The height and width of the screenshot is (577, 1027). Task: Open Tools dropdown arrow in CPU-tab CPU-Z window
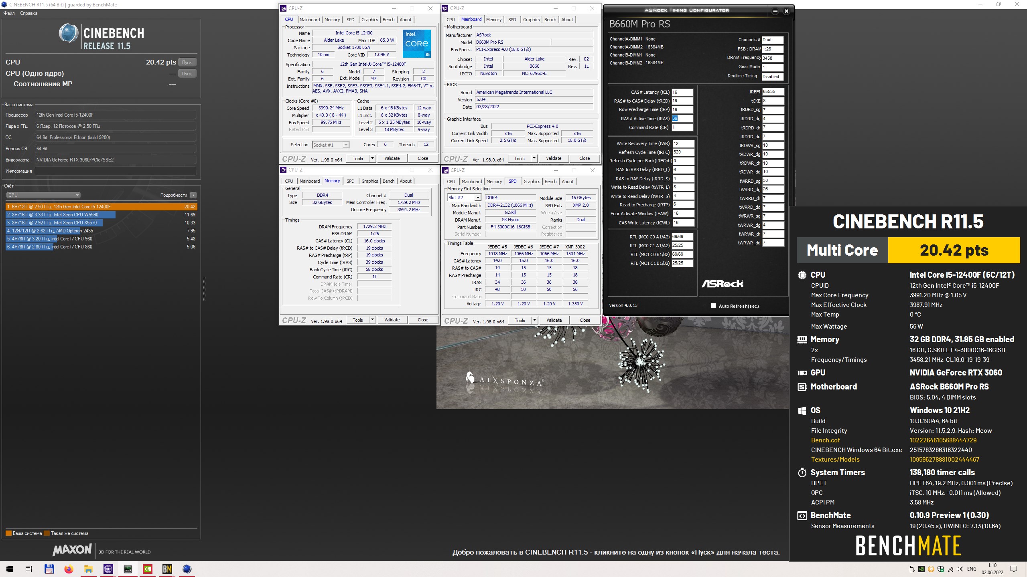tap(372, 158)
